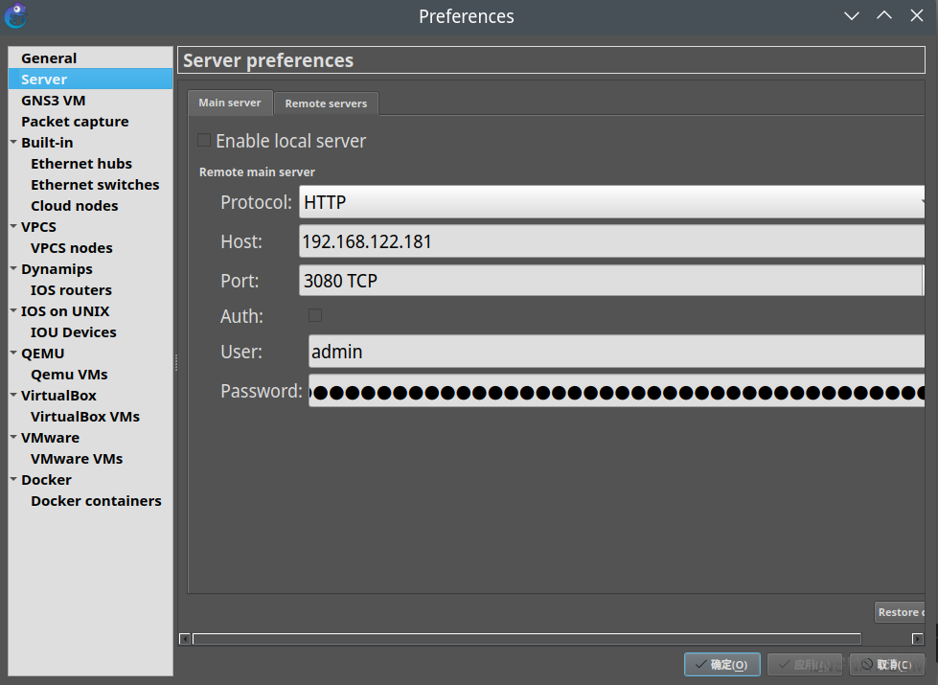Click the Restore defaults button
This screenshot has width=938, height=685.
[900, 612]
